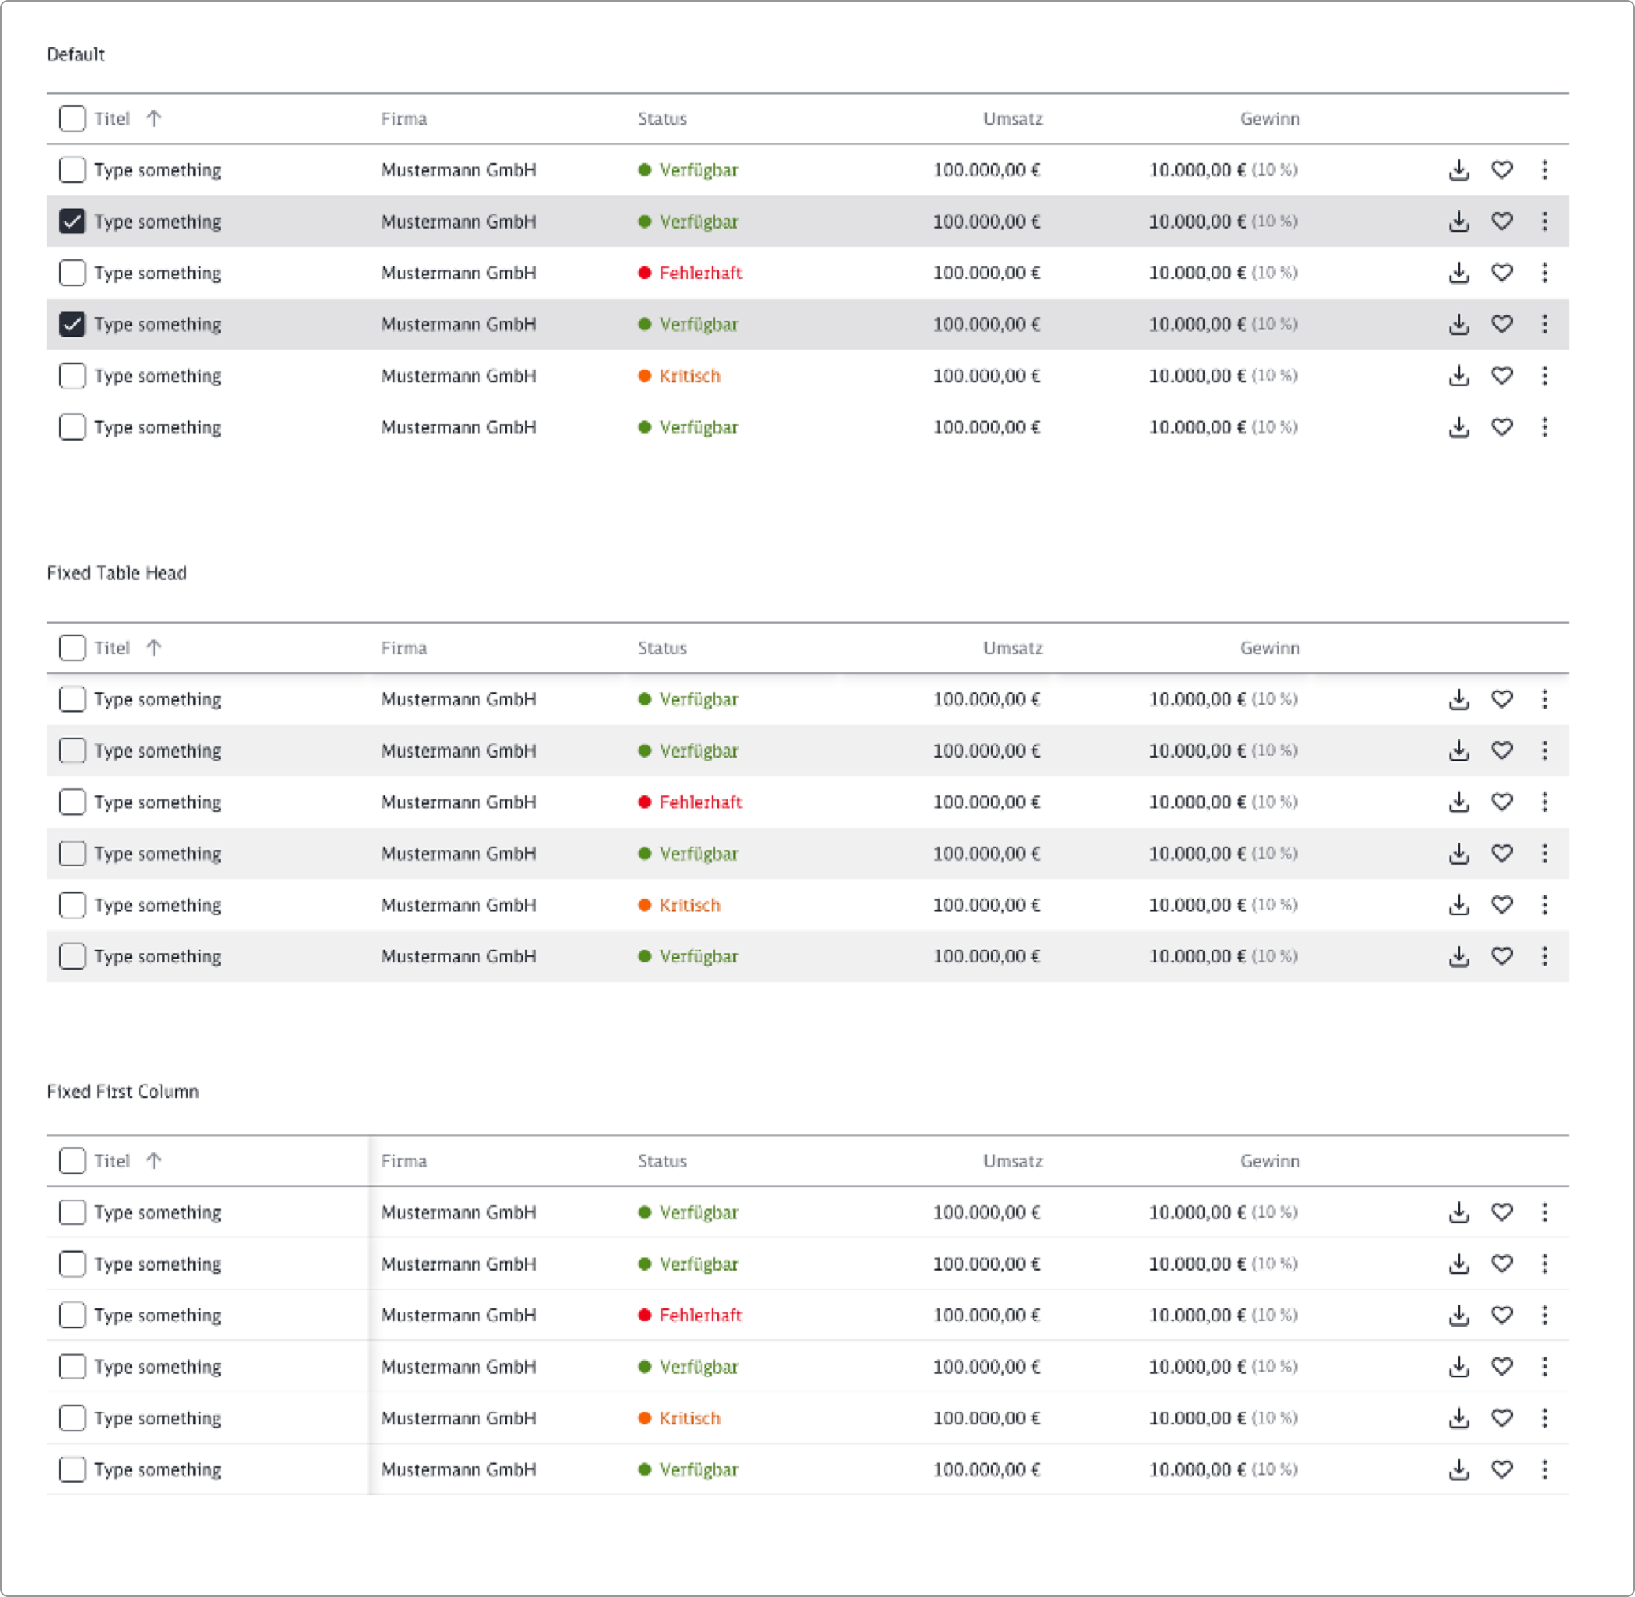Click the red Fehlerhaft status in Fixed First Column
Screen dimensions: 1635x1597
(x=699, y=1315)
